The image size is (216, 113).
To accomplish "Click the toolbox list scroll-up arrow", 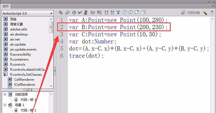I will 51,19.
